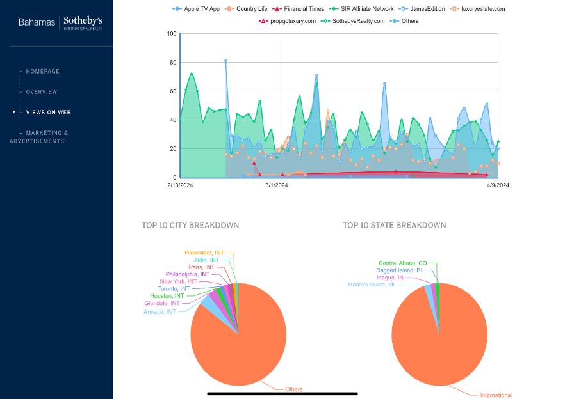
Task: Click the SothebysRealty.com peak point near 72
Action: coord(192,74)
